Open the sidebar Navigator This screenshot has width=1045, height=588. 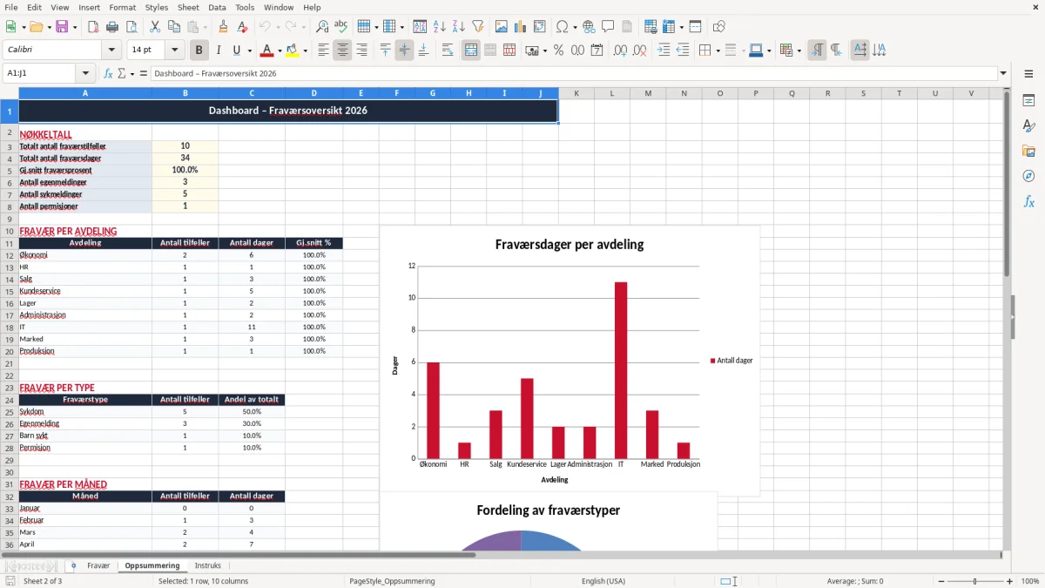click(1028, 176)
